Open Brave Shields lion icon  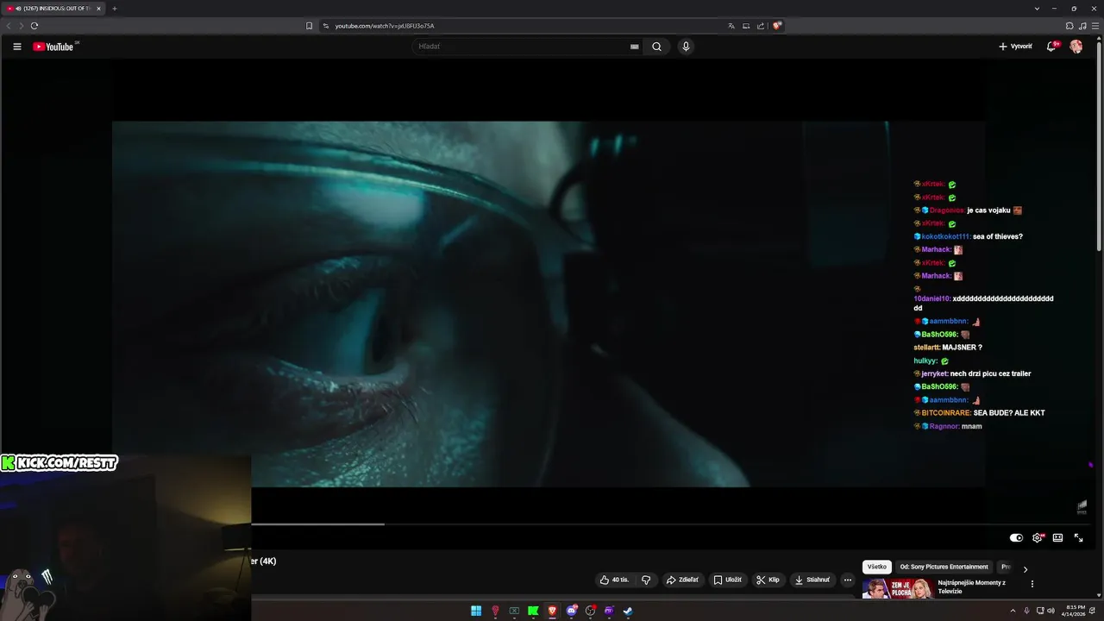pos(777,26)
